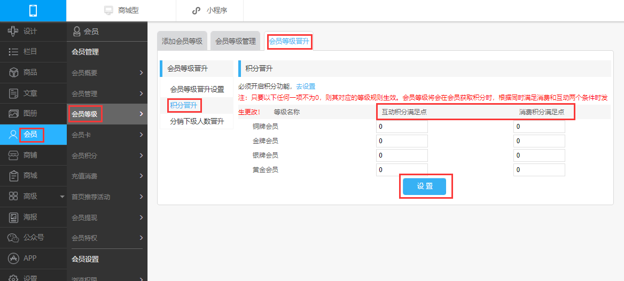Select the 会员等级晋升 tab
Image resolution: width=624 pixels, height=281 pixels.
click(289, 41)
